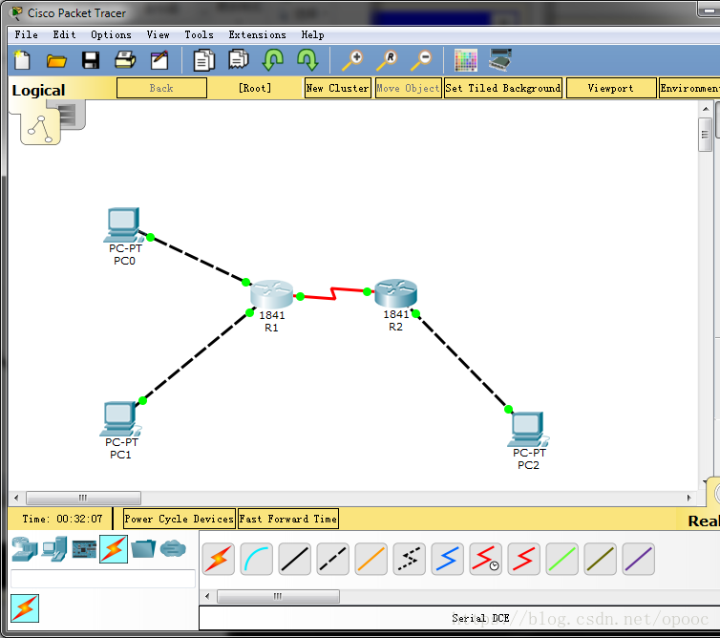Click Fast Forward Time button
Viewport: 720px width, 638px height.
click(288, 519)
